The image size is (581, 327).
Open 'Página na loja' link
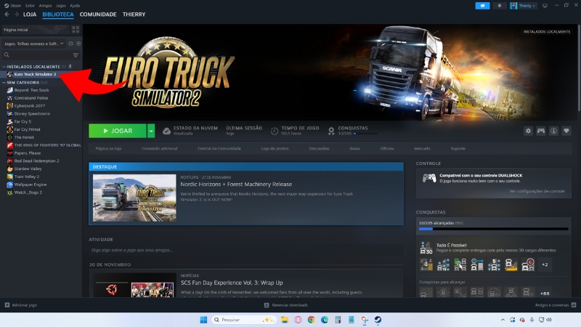[x=108, y=148]
